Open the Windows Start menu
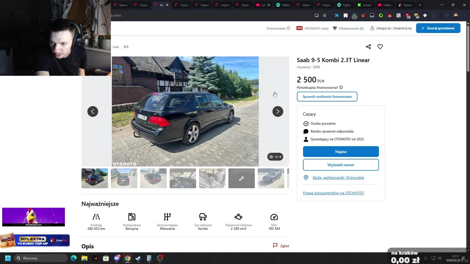Viewport: 470px width, 264px height. pos(8,258)
